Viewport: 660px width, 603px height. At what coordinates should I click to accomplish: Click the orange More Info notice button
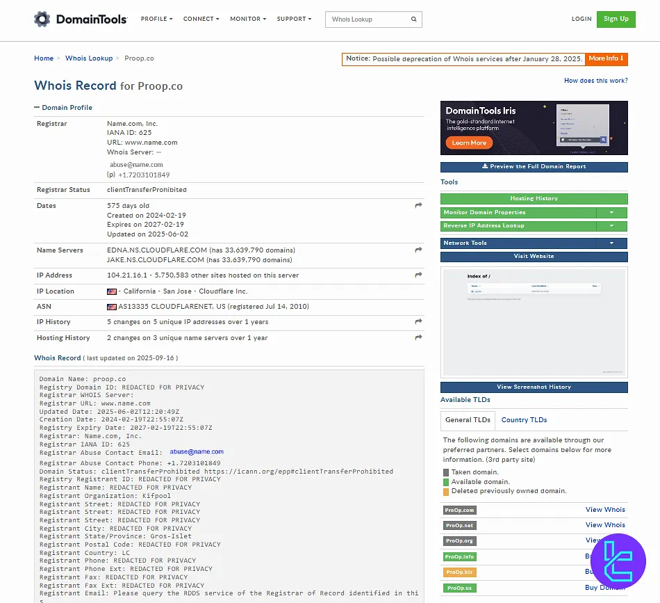[x=606, y=59]
